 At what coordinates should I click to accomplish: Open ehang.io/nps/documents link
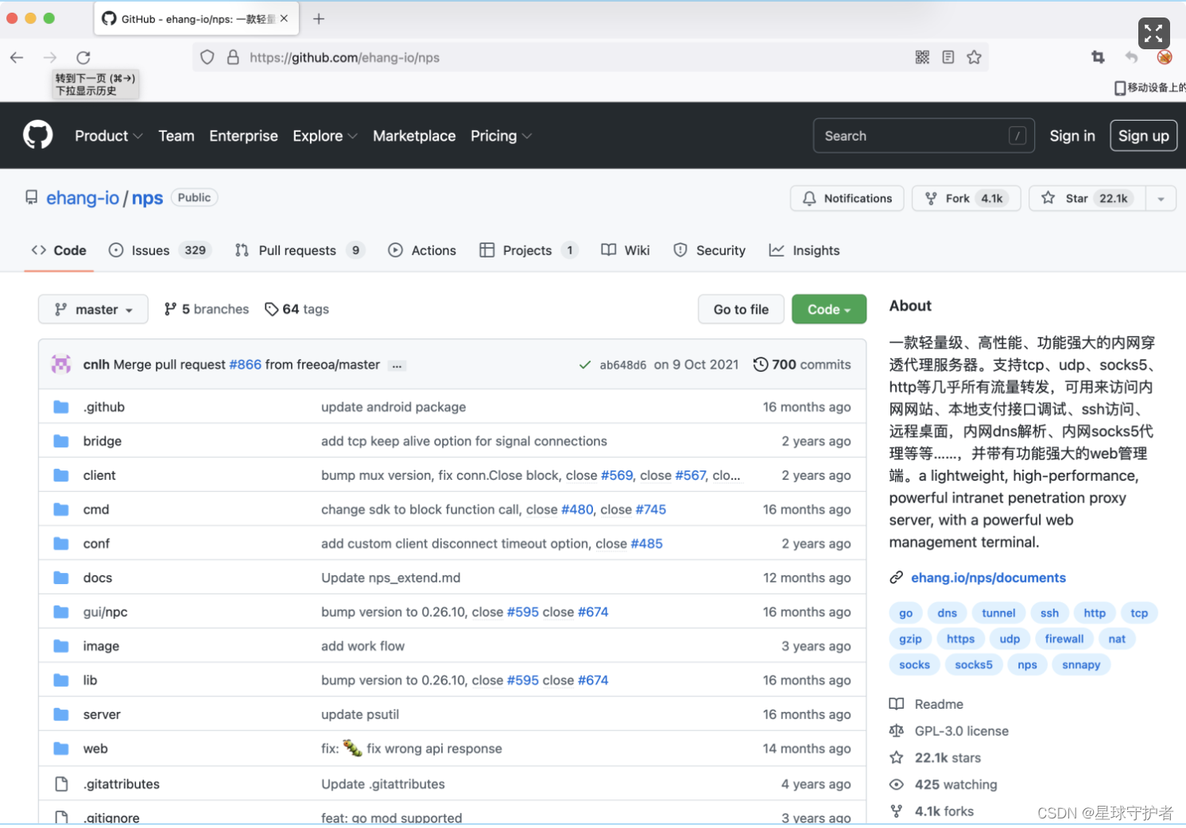tap(988, 578)
